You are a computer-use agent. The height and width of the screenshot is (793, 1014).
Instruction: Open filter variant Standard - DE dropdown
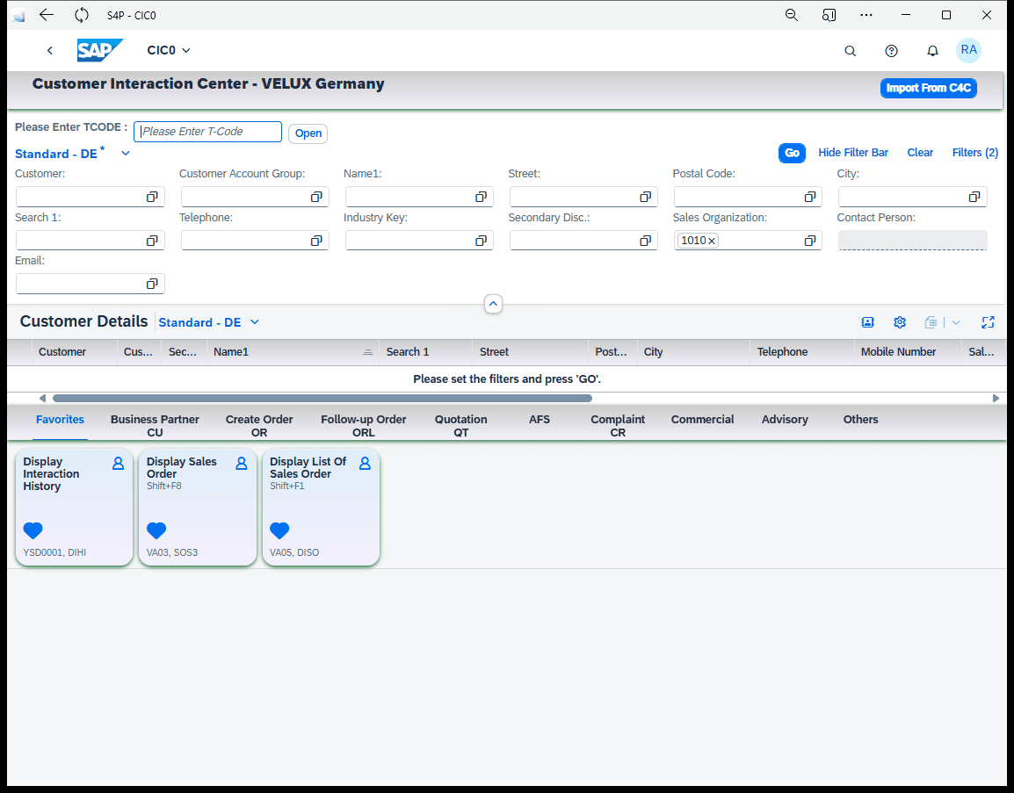tap(126, 153)
